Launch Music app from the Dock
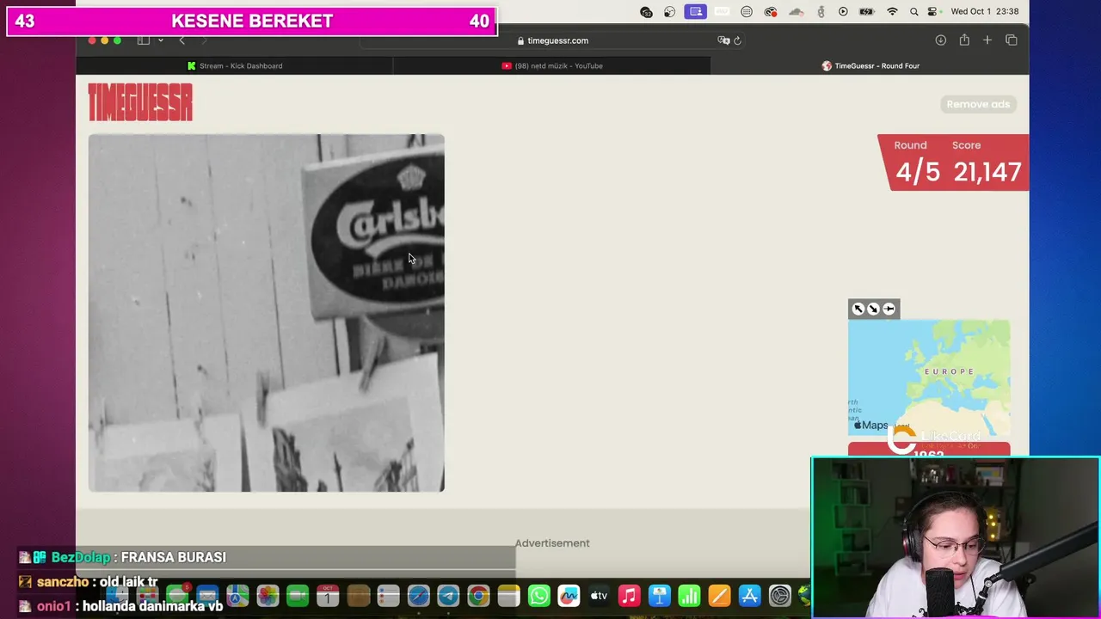Screen dimensions: 1101x619 [x=629, y=595]
